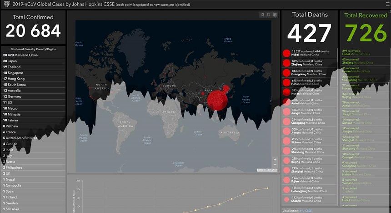
Task: Click Hubei's red circle in the deaths list
Action: (x=286, y=53)
